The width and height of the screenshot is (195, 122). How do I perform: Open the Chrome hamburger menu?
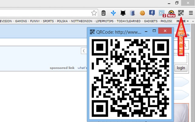pos(191,13)
